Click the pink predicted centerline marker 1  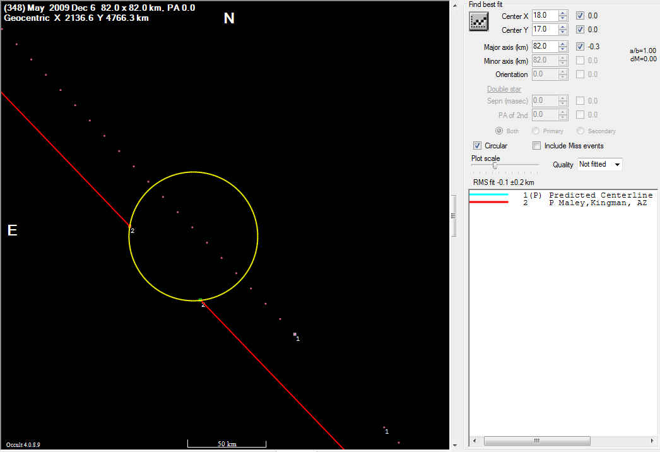[x=295, y=335]
